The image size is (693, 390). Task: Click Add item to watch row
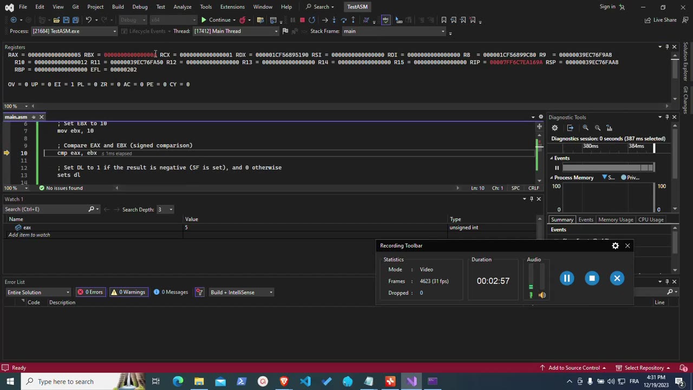[x=29, y=235]
